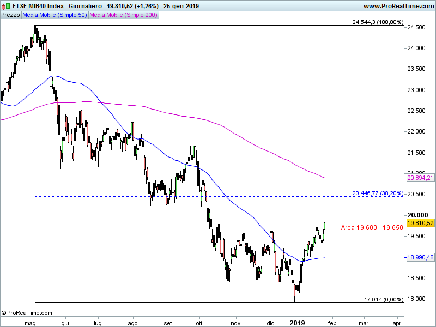Image resolution: width=436 pixels, height=327 pixels.
Task: Click the 18.000 price axis label
Action: 416,299
